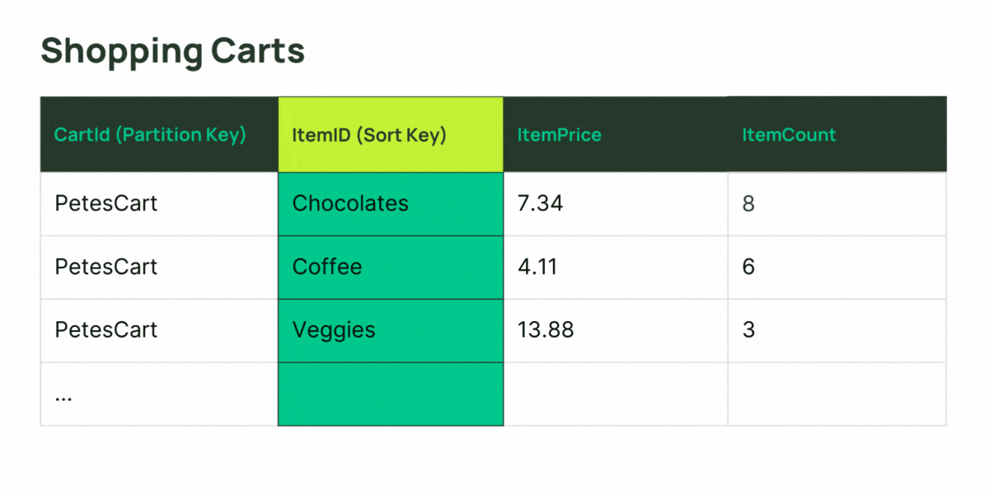Click the empty ItemPrice cell in last row
Screen dimensions: 989x494
pos(616,394)
